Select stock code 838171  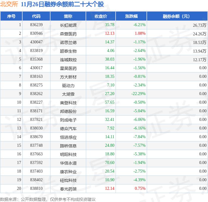(36, 111)
